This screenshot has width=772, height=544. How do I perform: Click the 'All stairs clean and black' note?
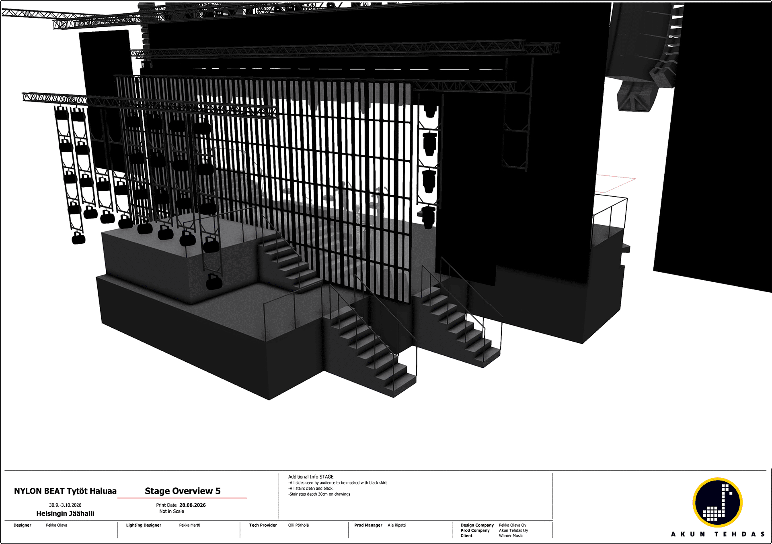tap(311, 489)
